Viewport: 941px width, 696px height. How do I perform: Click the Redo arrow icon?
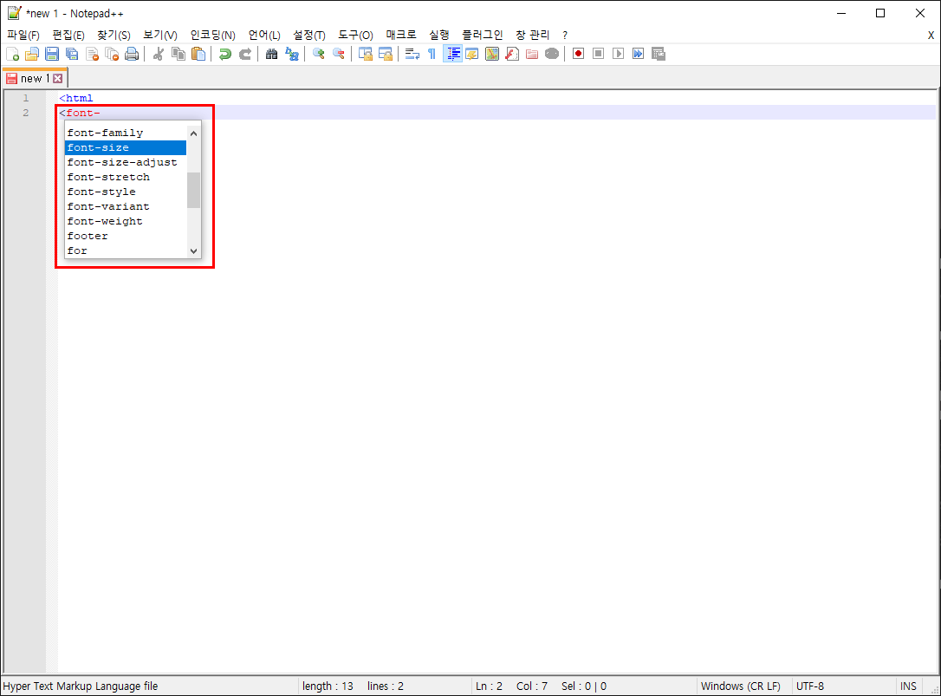(x=245, y=54)
